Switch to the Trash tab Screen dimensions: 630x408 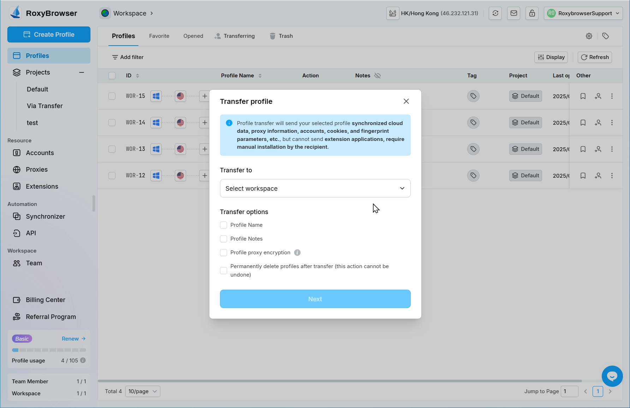pyautogui.click(x=281, y=36)
